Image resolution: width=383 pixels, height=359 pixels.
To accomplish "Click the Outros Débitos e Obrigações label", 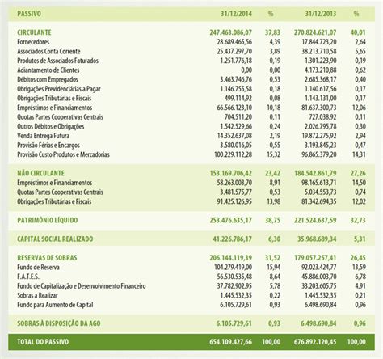I will pyautogui.click(x=51, y=126).
